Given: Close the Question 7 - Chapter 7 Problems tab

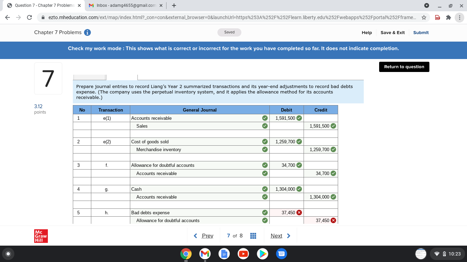Looking at the screenshot, I should coord(79,5).
